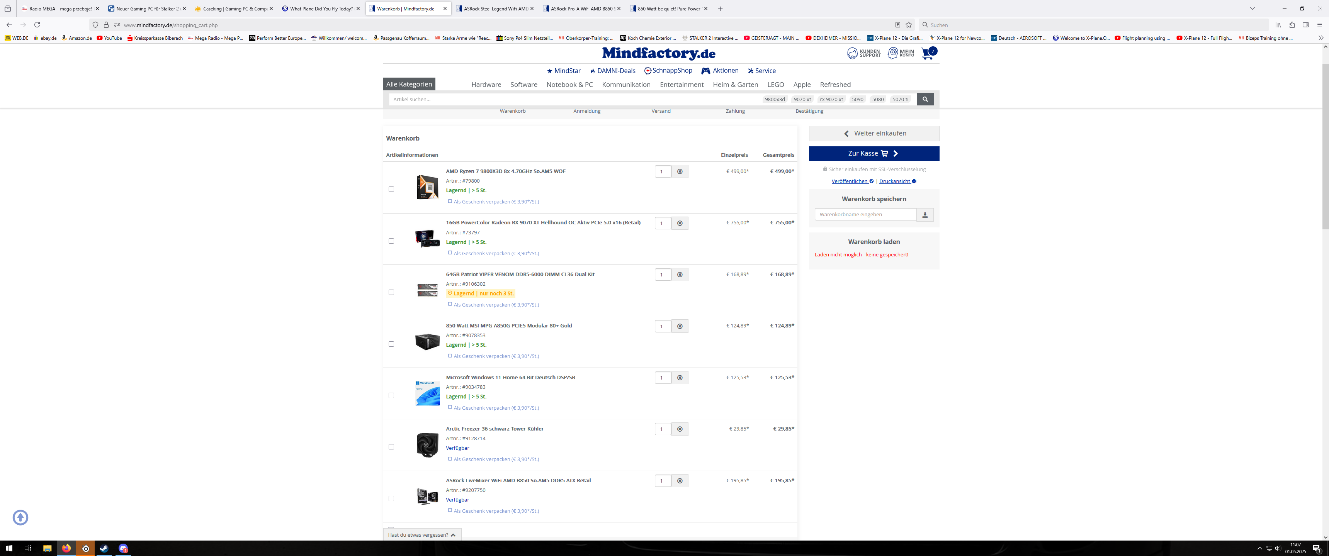Click Warenkorbname eingeben input field
The image size is (1329, 556).
tap(865, 215)
